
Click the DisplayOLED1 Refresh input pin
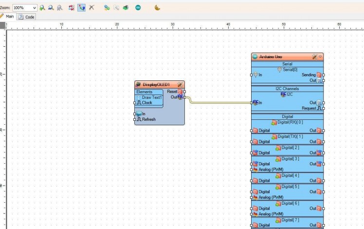(x=135, y=119)
